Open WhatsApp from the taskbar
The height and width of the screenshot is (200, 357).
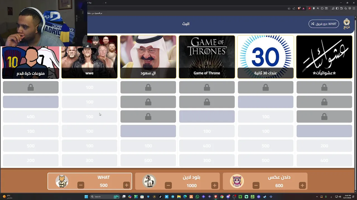coord(197,197)
